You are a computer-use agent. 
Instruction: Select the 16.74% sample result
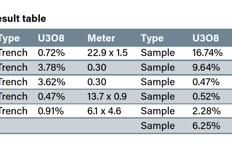(x=207, y=53)
